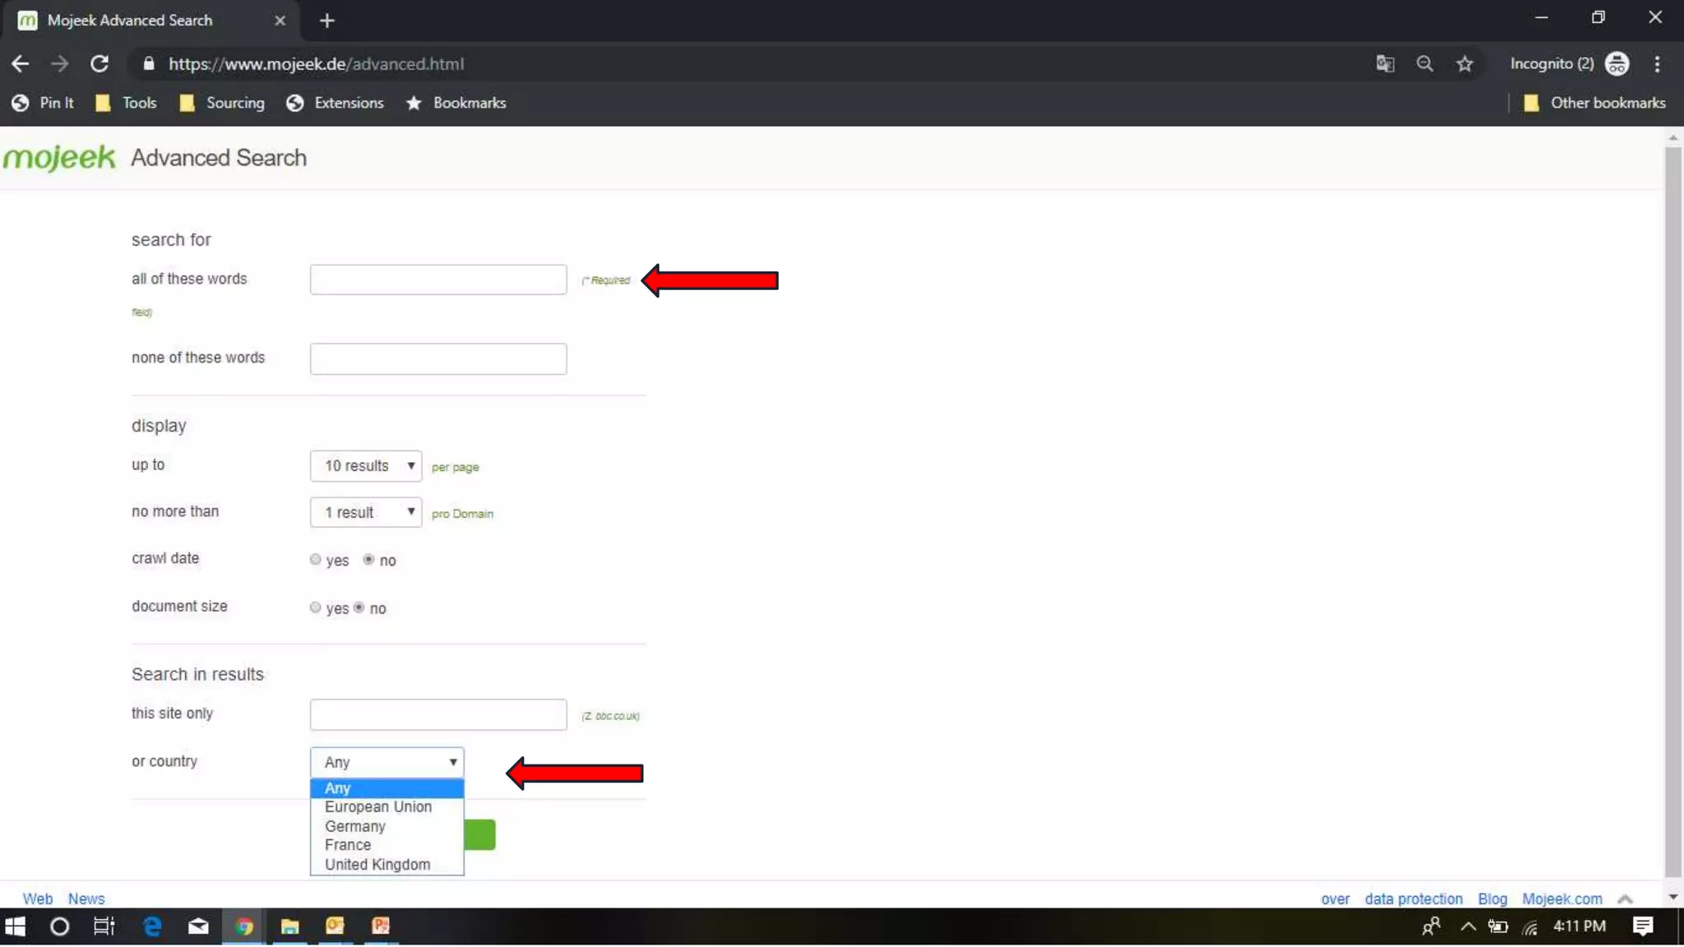Screen dimensions: 1684x947
Task: Click the all of these words field
Action: [x=438, y=279]
